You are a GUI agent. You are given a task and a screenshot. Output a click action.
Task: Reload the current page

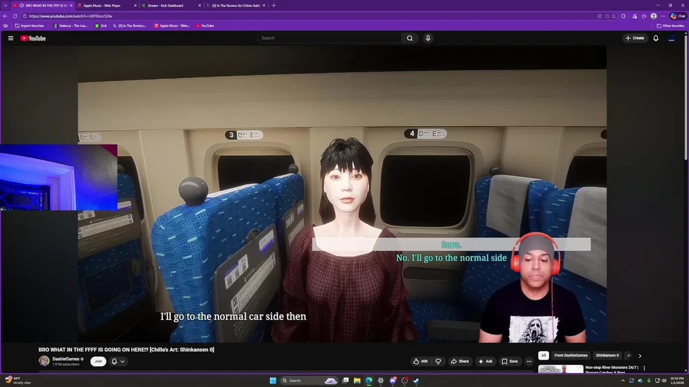pos(15,16)
